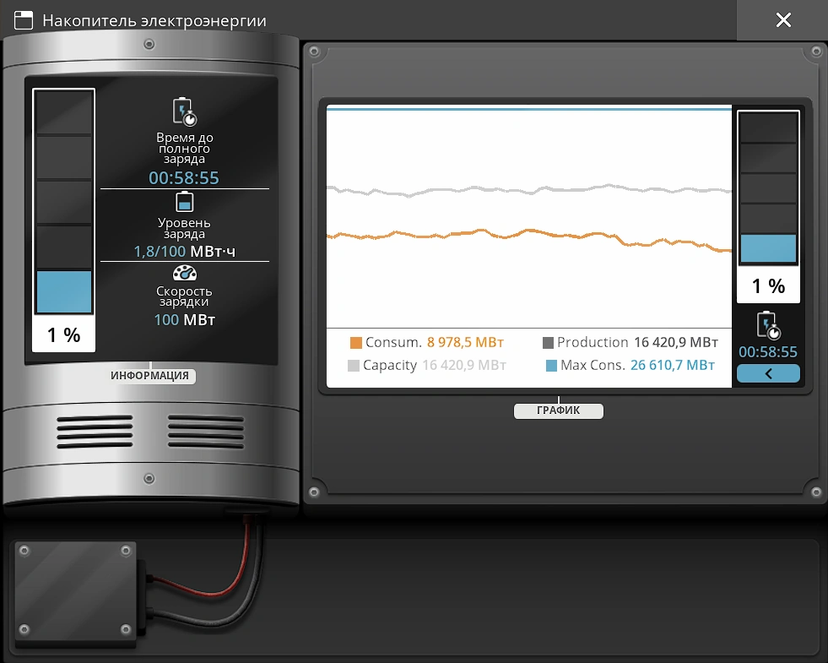Toggle the light gray Capacity legend square
Image resolution: width=828 pixels, height=663 pixels.
[354, 366]
